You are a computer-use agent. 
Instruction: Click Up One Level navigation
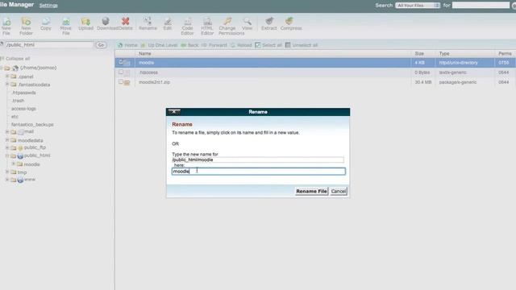tap(160, 45)
